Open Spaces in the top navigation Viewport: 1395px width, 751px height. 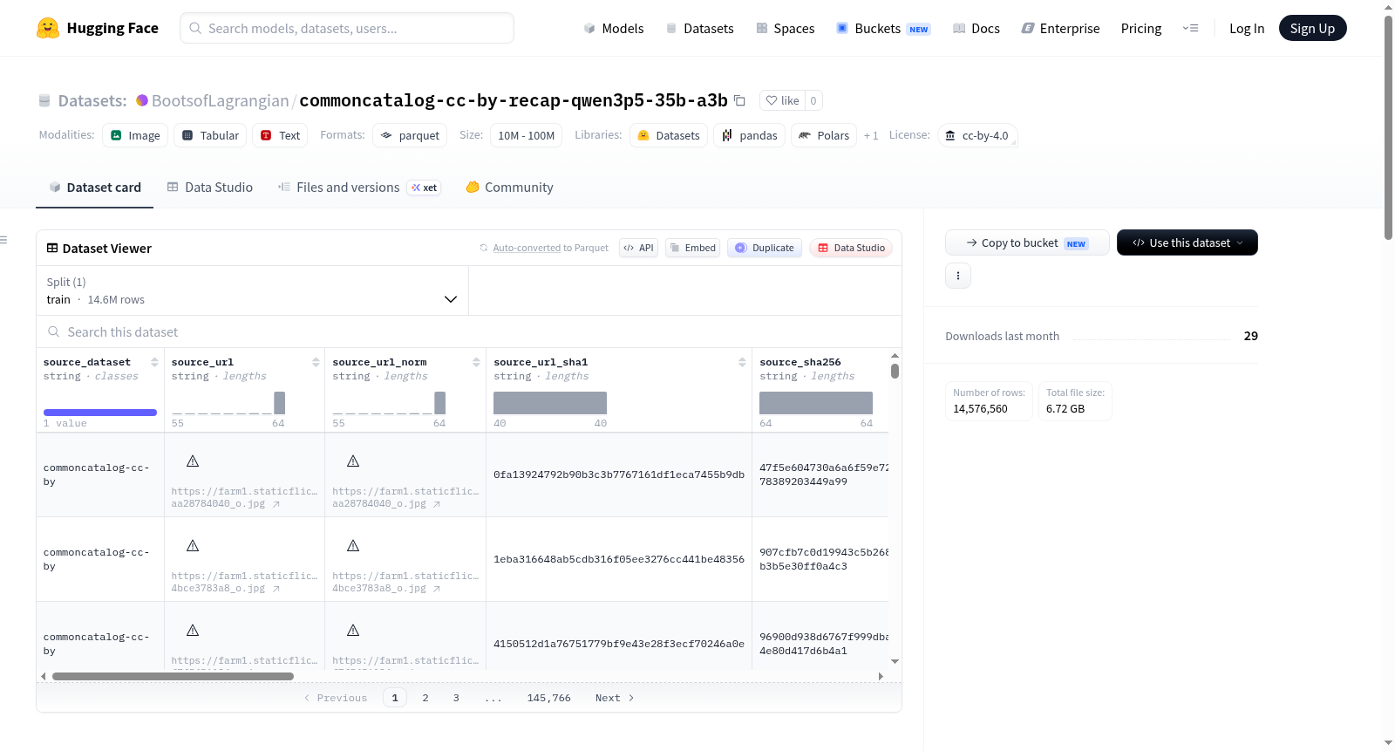pyautogui.click(x=785, y=28)
